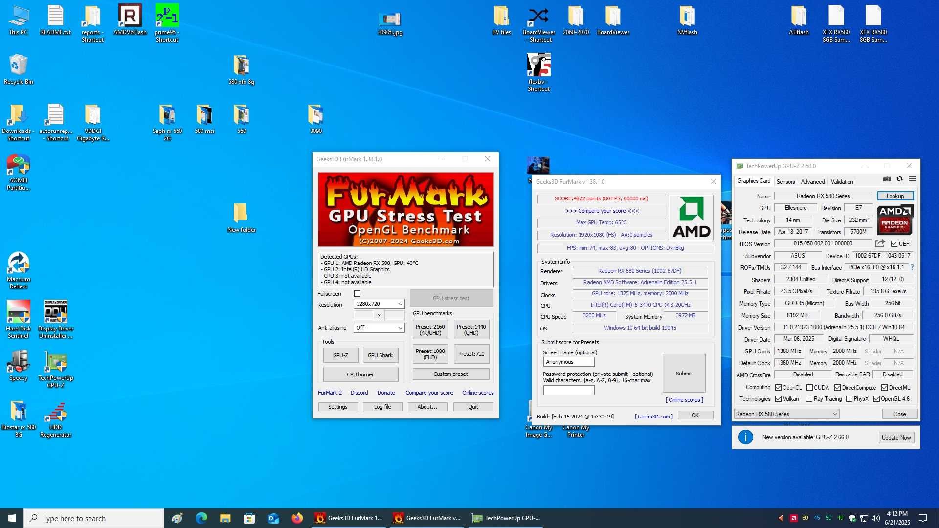
Task: Click the Bus Interface question mark in GPU-Z
Action: [912, 268]
